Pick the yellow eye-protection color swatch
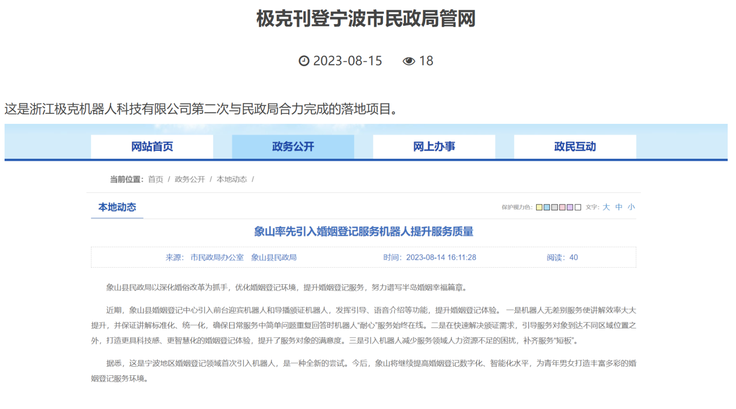Image resolution: width=736 pixels, height=409 pixels. coord(539,207)
